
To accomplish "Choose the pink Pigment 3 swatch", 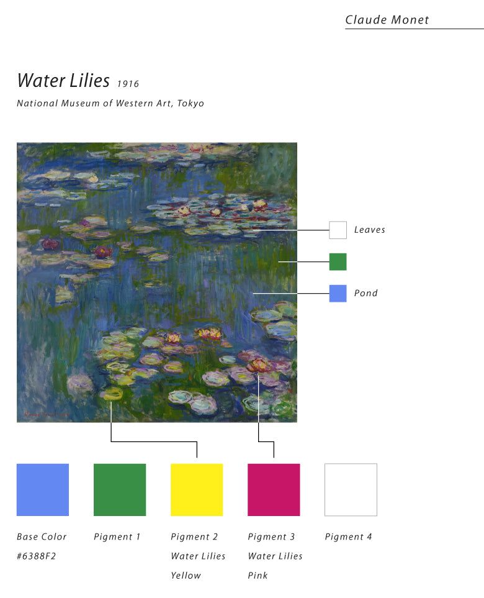I will [x=274, y=489].
